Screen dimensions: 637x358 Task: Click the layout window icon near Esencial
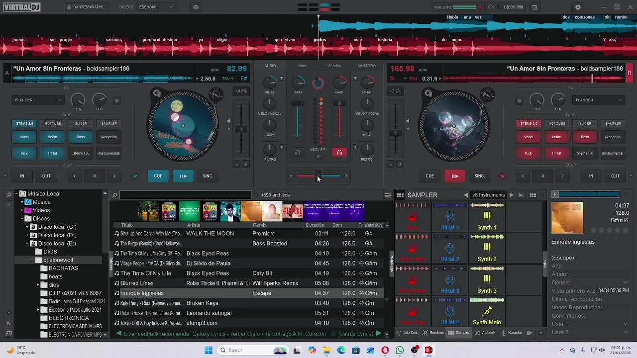pos(196,7)
